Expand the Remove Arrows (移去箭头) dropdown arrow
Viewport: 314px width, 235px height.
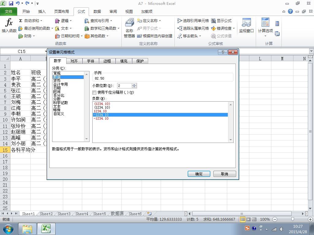200,36
